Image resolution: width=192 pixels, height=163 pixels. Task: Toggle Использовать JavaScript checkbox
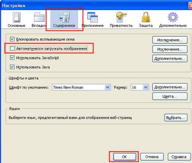click(12, 57)
